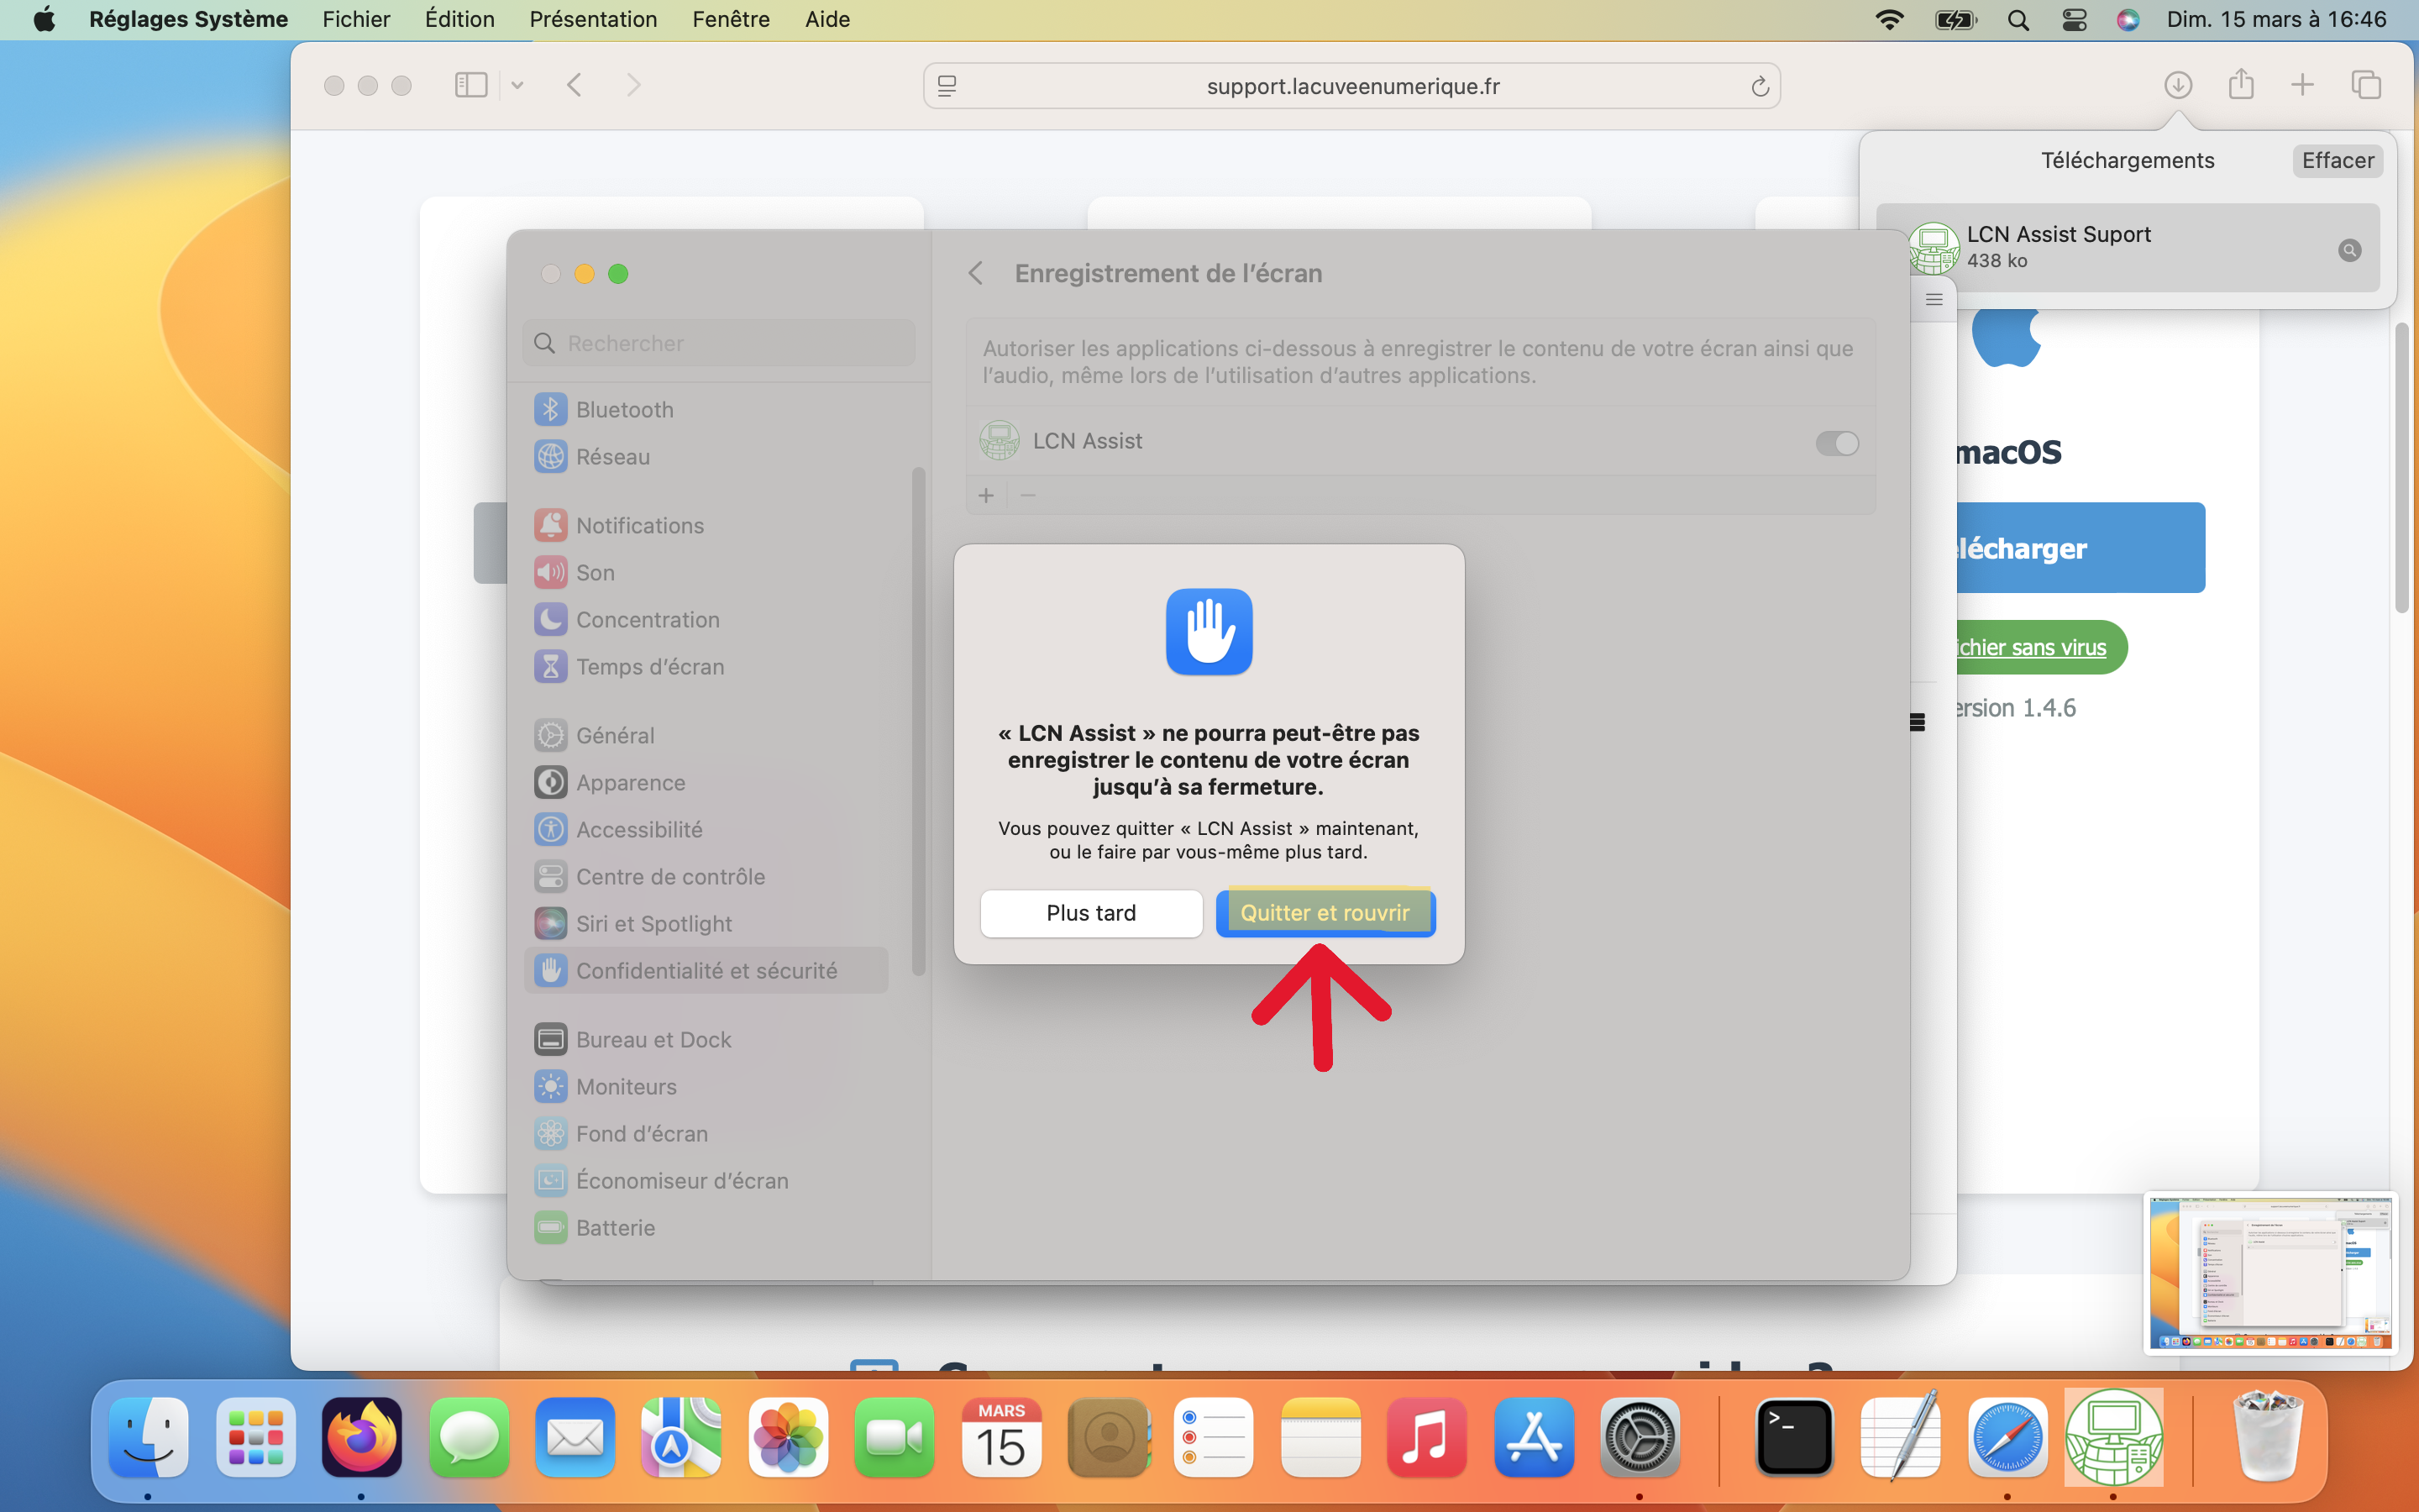
Task: Choose Plus tard in the dialog
Action: coord(1090,913)
